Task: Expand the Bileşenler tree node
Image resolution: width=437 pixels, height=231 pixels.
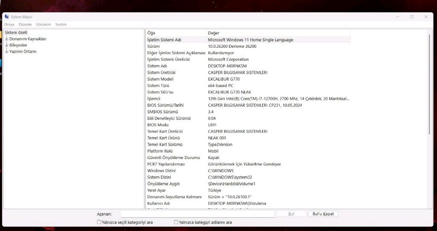Action: coord(7,45)
